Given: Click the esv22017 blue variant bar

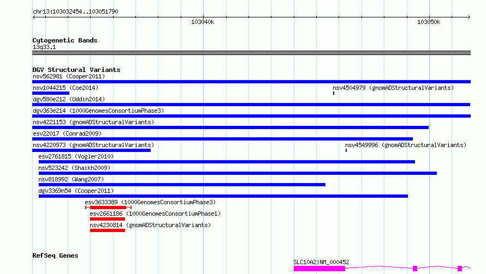Looking at the screenshot, I should (223, 139).
